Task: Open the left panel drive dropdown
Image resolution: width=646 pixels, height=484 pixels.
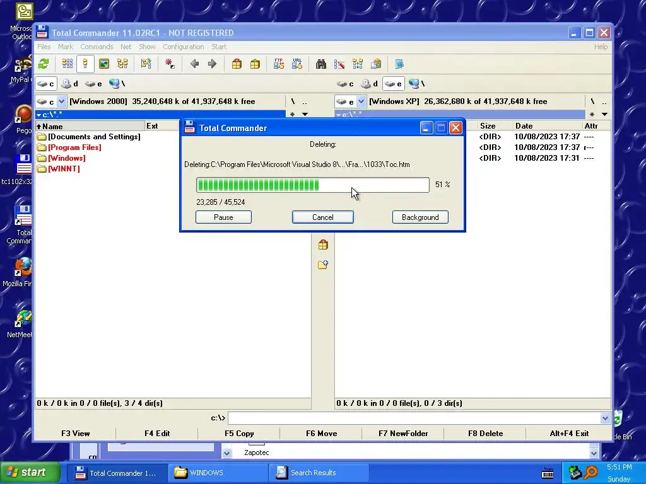Action: click(x=61, y=101)
